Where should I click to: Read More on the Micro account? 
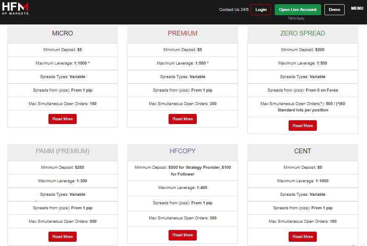tap(62, 119)
